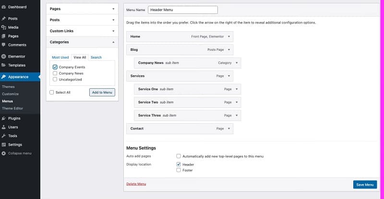Open the Elementor menu label

tap(17, 57)
